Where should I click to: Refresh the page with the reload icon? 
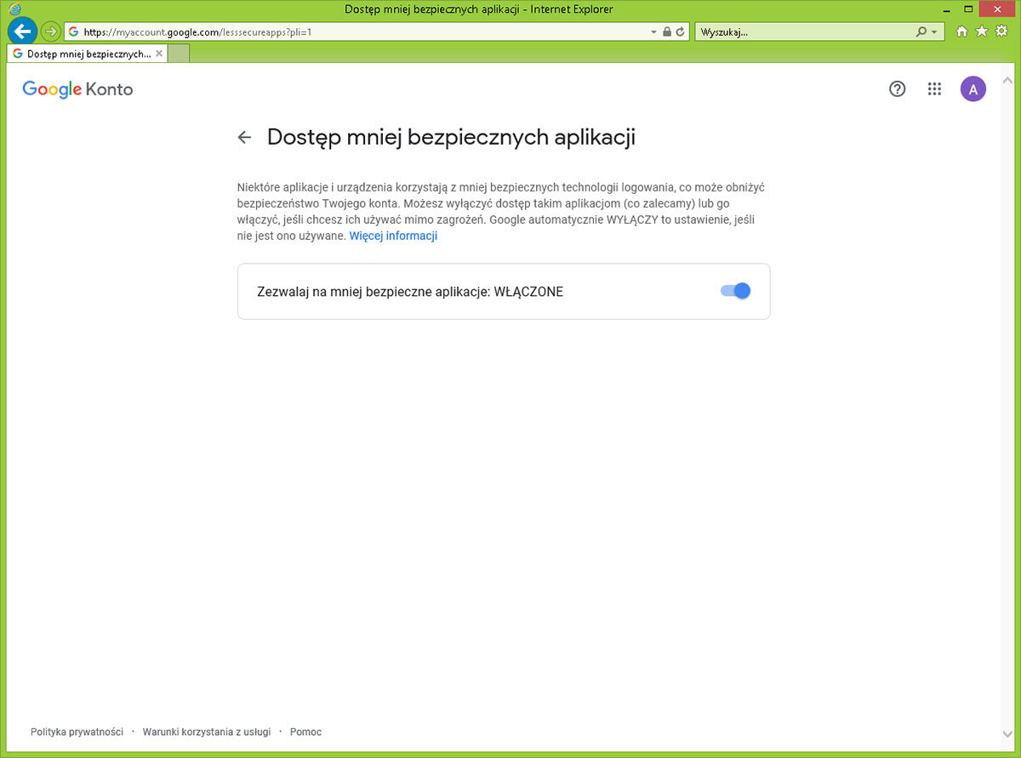click(681, 32)
